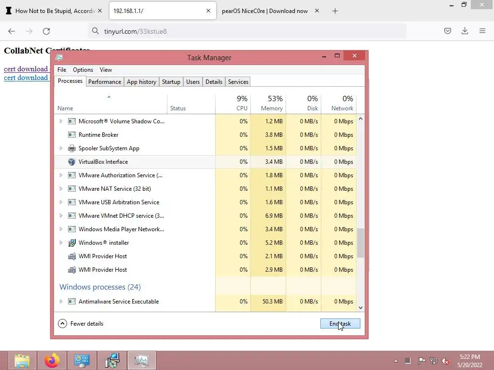
Task: Switch to the Users tab
Action: (x=193, y=82)
